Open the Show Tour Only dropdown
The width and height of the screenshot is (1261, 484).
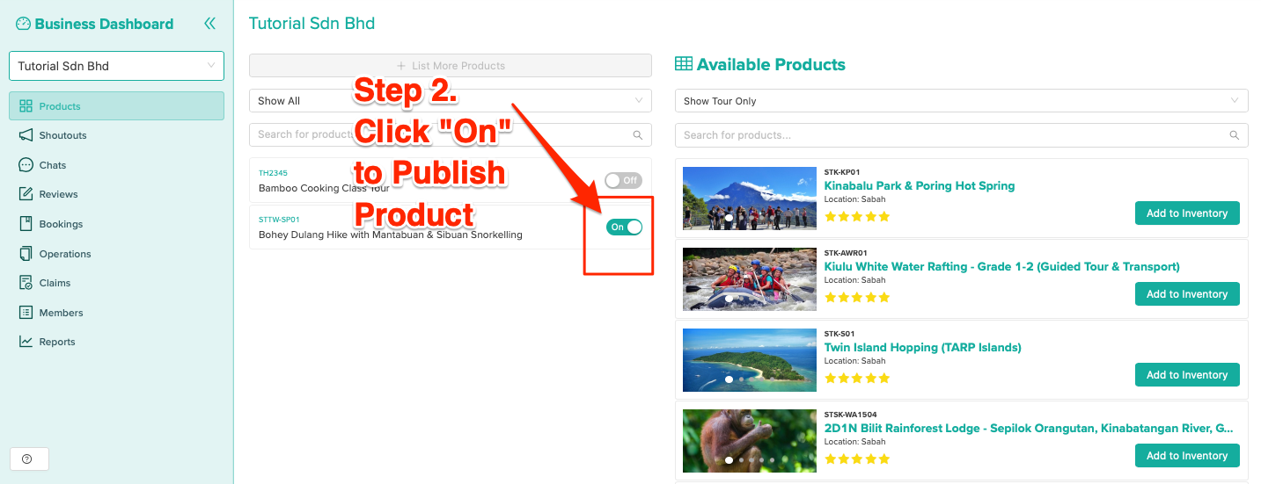pos(961,101)
